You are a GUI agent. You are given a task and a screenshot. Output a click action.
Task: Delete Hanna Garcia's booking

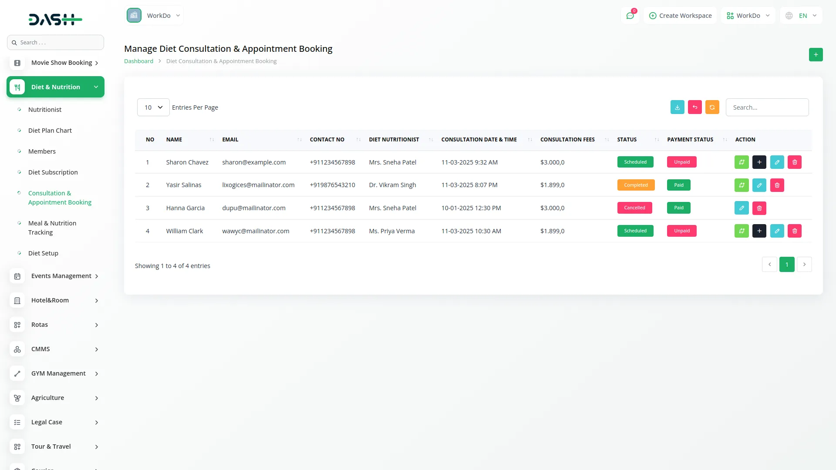point(759,208)
